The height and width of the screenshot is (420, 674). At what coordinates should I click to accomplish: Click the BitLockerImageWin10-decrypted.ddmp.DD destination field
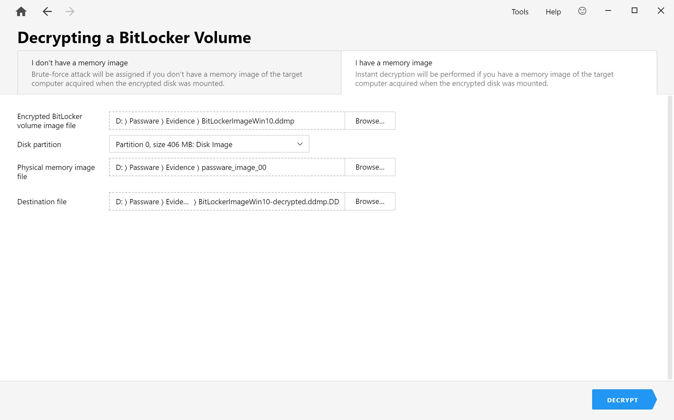[x=227, y=201]
